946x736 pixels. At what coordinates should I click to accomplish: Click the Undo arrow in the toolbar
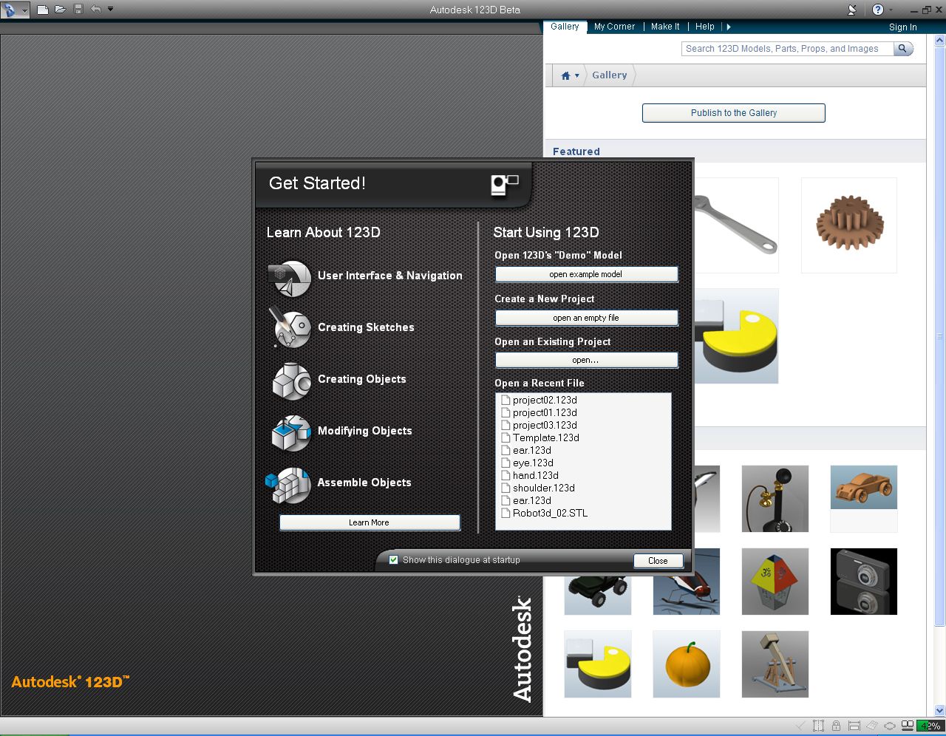pyautogui.click(x=96, y=10)
